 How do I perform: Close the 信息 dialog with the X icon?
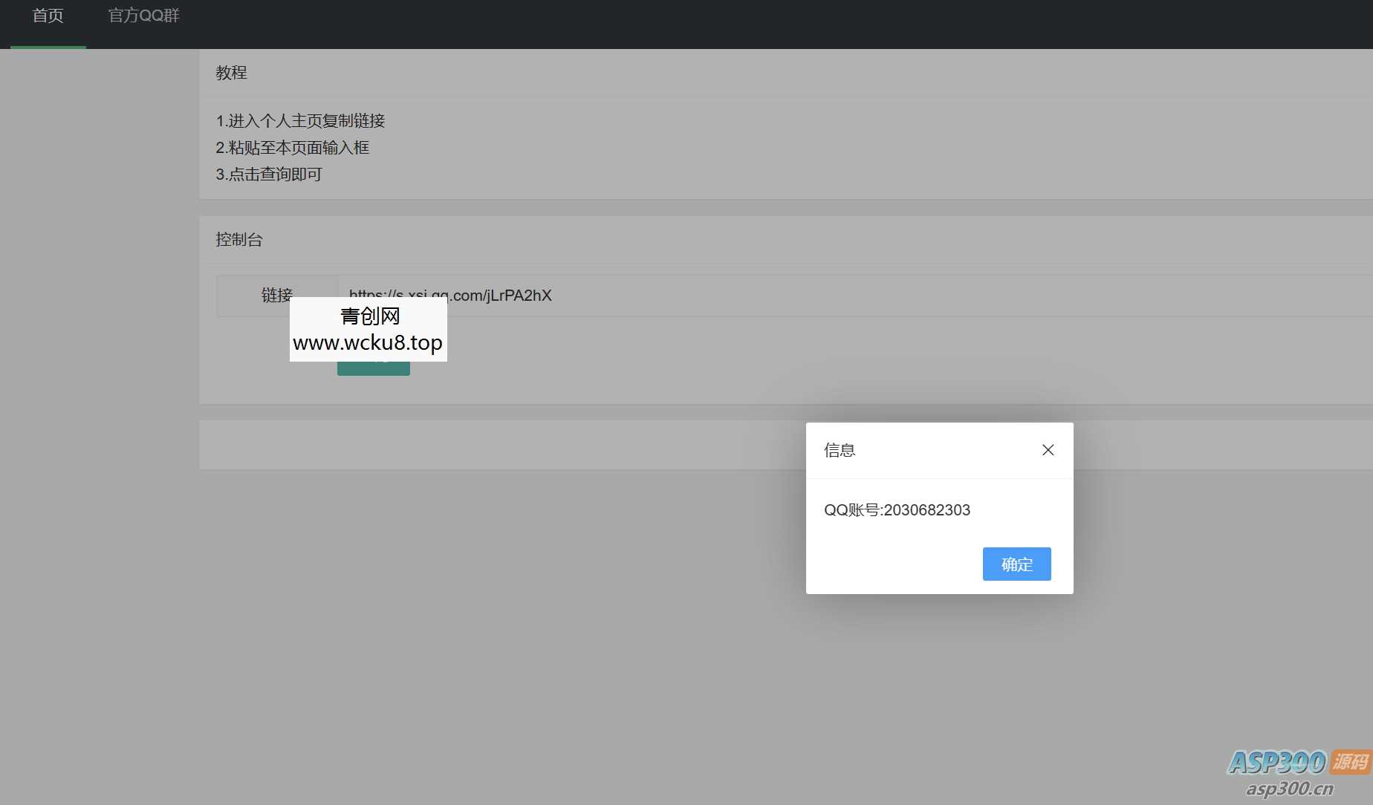(1048, 450)
